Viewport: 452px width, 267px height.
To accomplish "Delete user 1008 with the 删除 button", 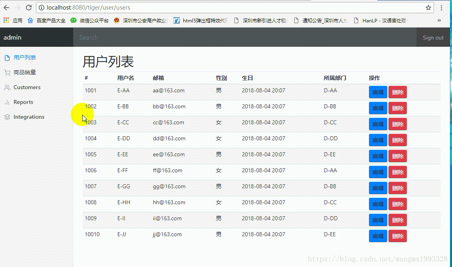I will pyautogui.click(x=398, y=204).
